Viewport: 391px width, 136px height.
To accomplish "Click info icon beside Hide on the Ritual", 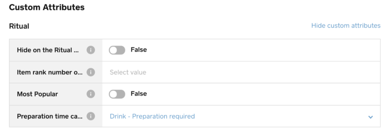I will coord(91,50).
